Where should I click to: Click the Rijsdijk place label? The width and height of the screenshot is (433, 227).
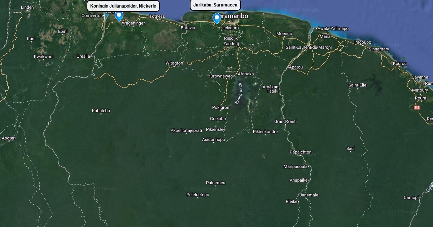(x=231, y=38)
